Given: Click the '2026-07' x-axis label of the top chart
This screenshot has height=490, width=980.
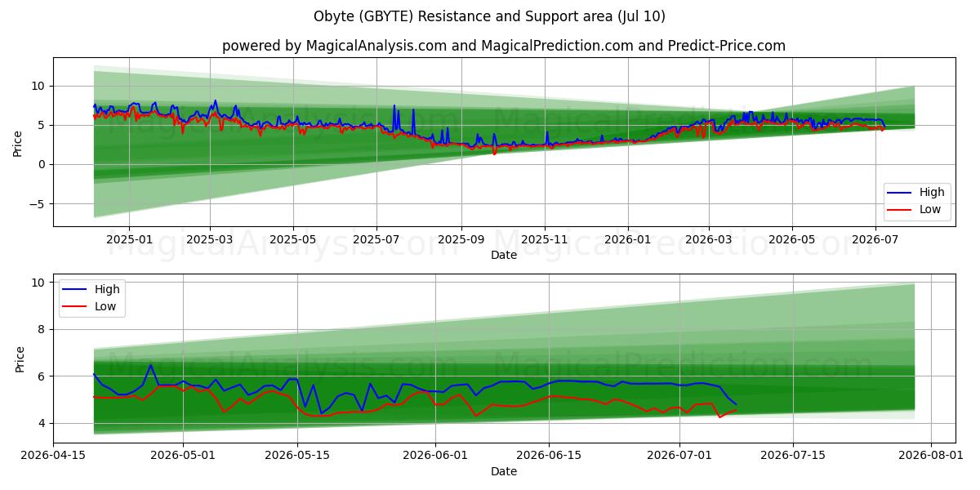Looking at the screenshot, I should click(x=875, y=240).
